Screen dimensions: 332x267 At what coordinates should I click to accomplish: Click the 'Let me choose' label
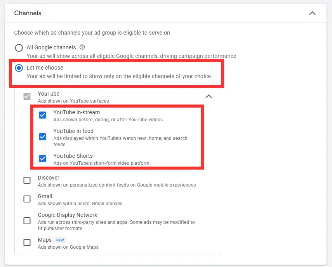click(x=45, y=68)
